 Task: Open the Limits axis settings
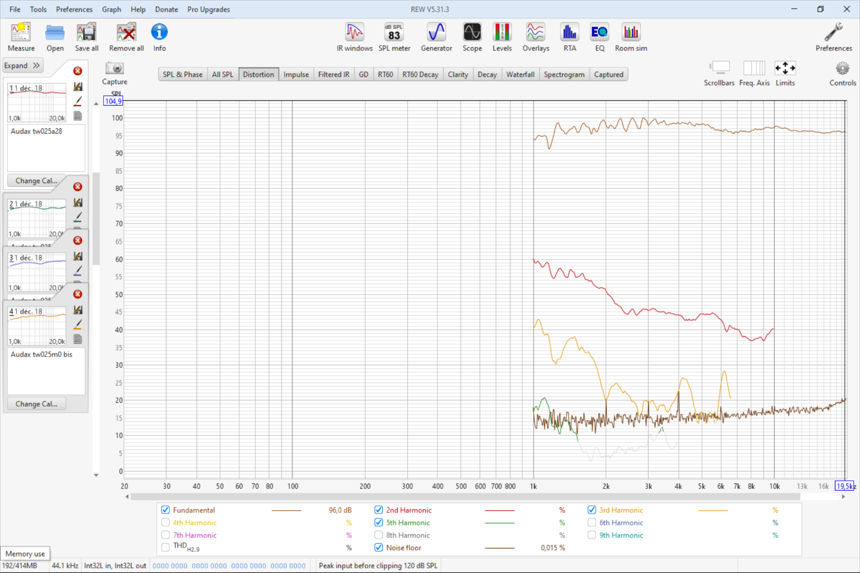click(785, 69)
